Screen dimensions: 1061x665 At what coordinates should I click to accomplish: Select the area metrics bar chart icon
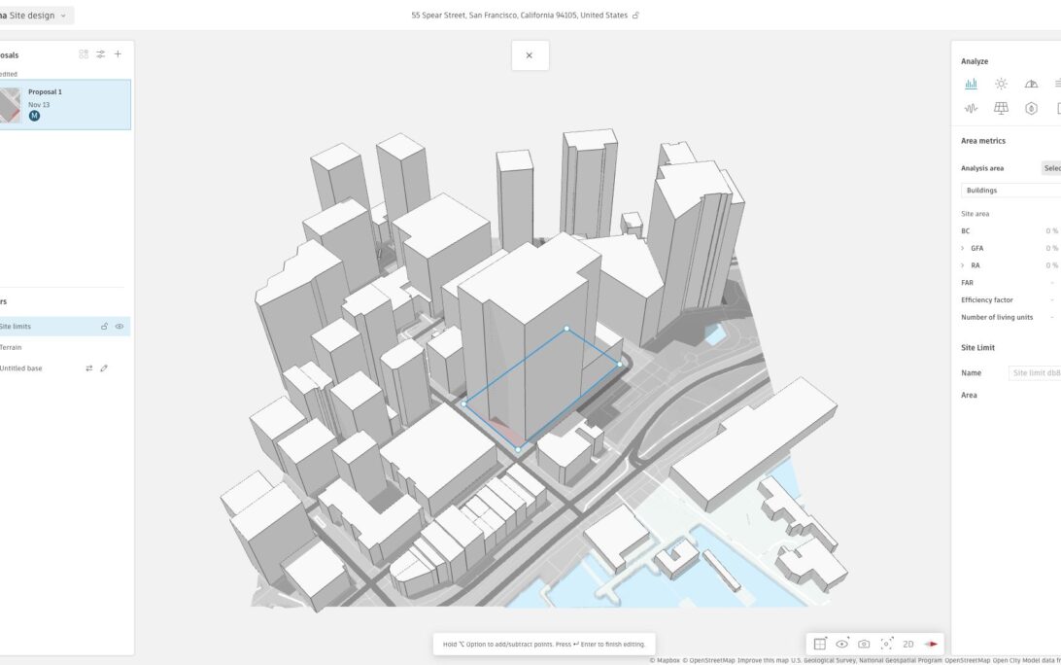pos(971,85)
